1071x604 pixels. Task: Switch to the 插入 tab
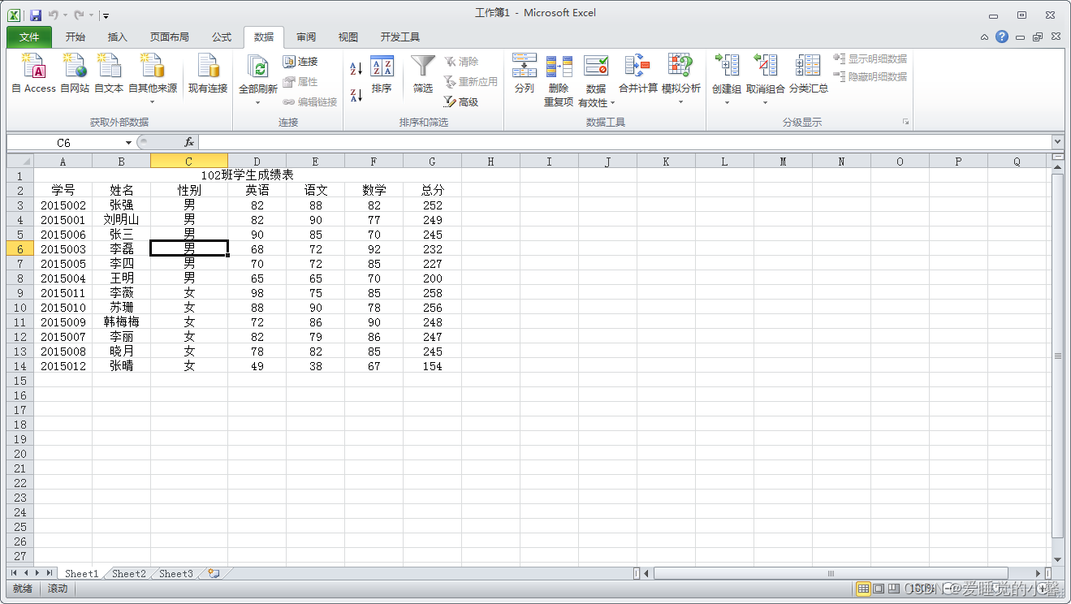[118, 37]
